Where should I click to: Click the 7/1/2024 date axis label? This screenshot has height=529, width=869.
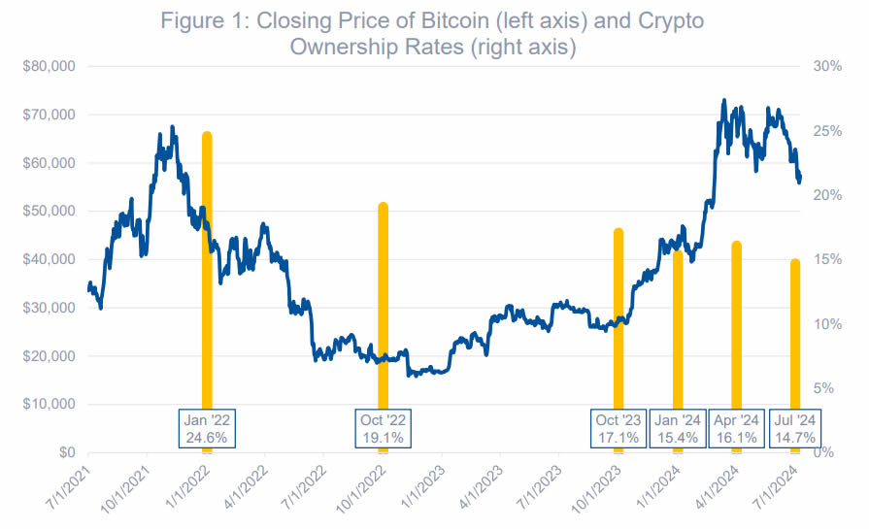point(776,485)
